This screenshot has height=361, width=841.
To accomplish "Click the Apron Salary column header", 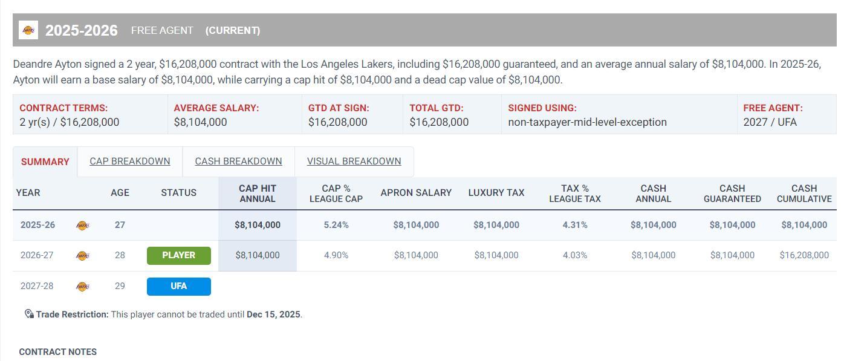I will point(416,193).
